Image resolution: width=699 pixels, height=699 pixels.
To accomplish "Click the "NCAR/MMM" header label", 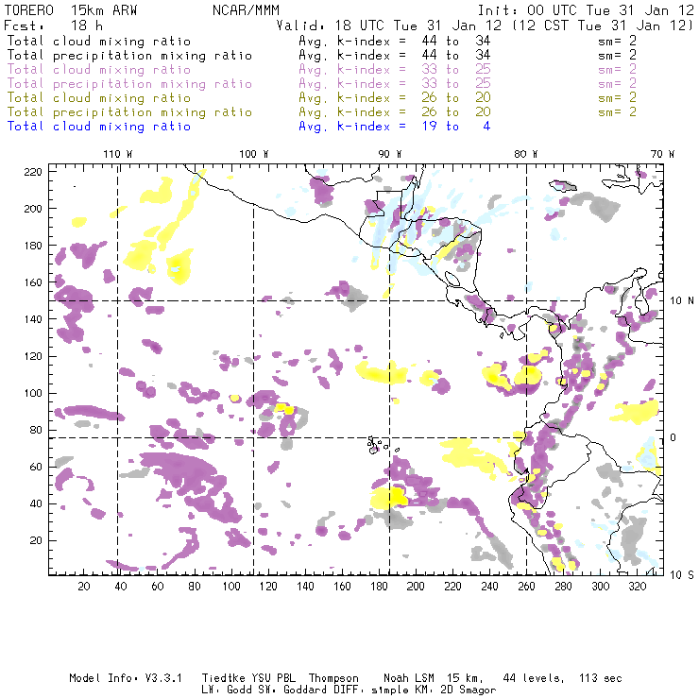I will pos(246,9).
